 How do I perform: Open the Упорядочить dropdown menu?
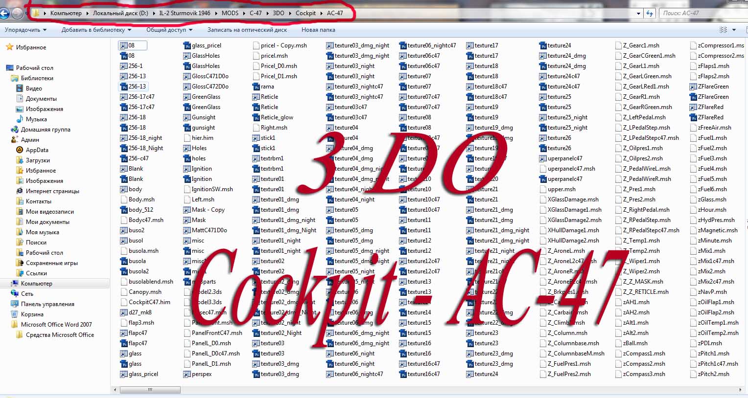26,30
